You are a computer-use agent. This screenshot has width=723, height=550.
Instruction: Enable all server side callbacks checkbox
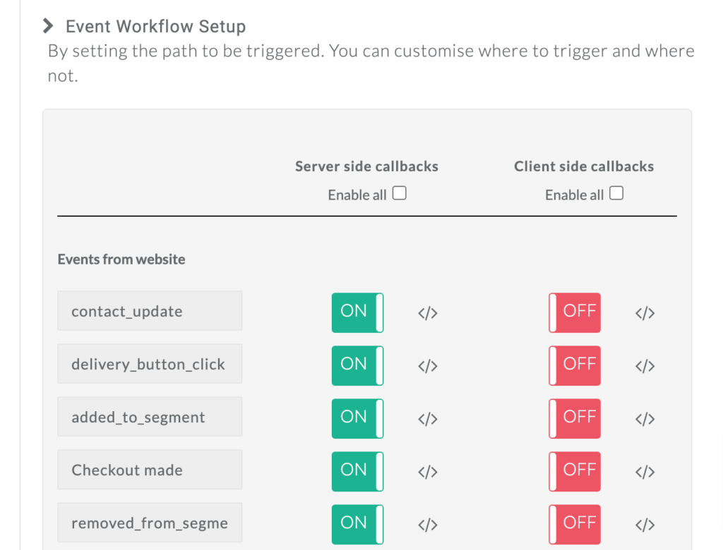tap(400, 194)
